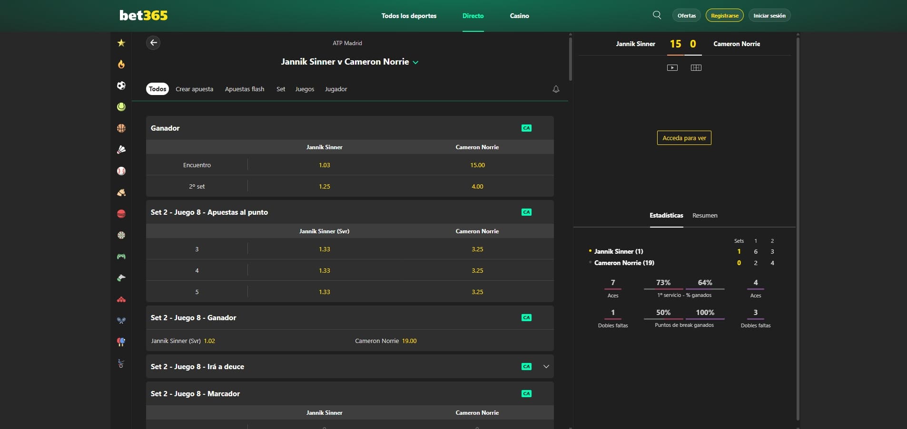907x429 pixels.
Task: Select the basketball sport icon
Action: (x=122, y=128)
